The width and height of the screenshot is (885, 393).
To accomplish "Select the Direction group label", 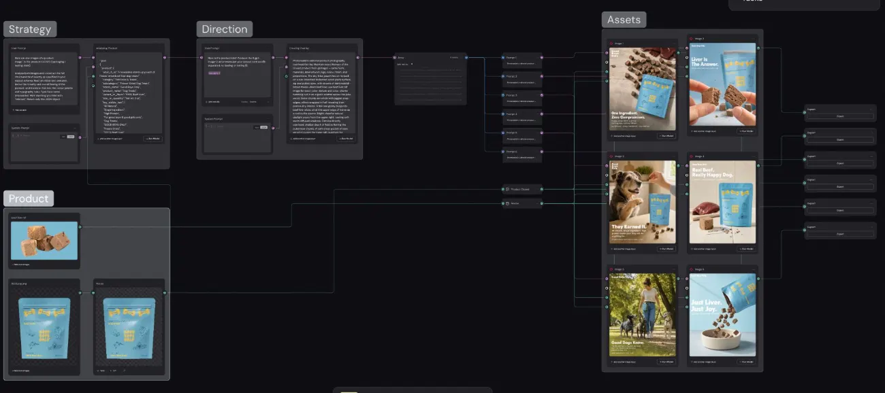I will point(225,29).
